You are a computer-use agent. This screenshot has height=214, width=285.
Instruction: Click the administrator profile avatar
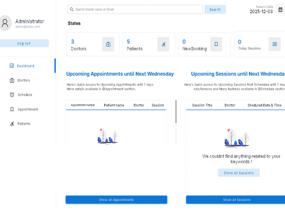[x=5, y=23]
